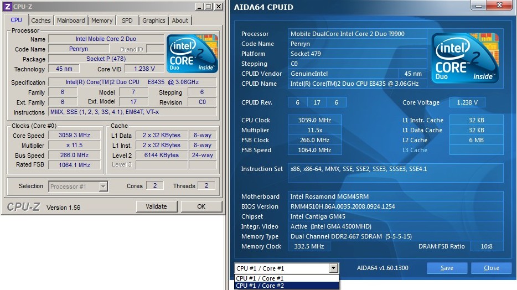517x290 pixels.
Task: Click the L2 Cache value 6 MB
Action: click(477, 139)
